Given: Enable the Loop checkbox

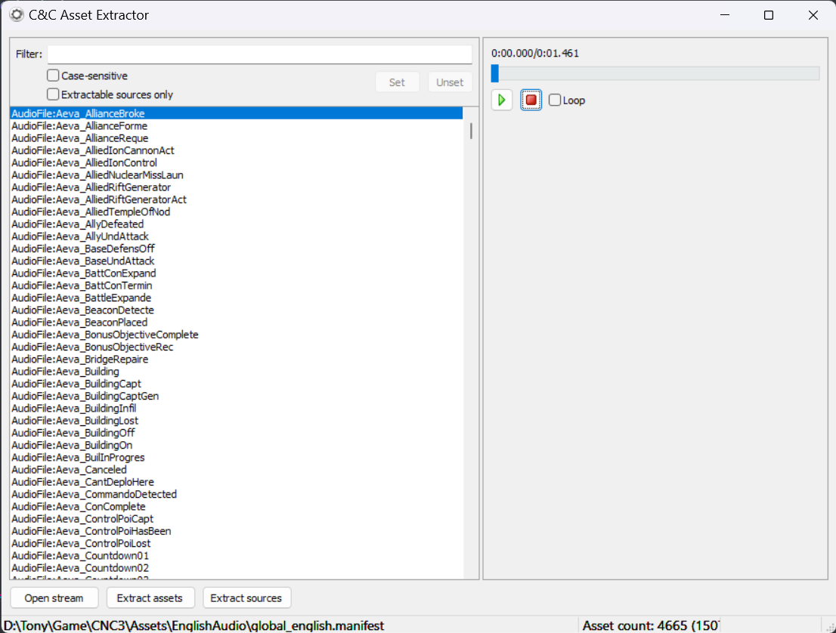Looking at the screenshot, I should click(x=555, y=100).
